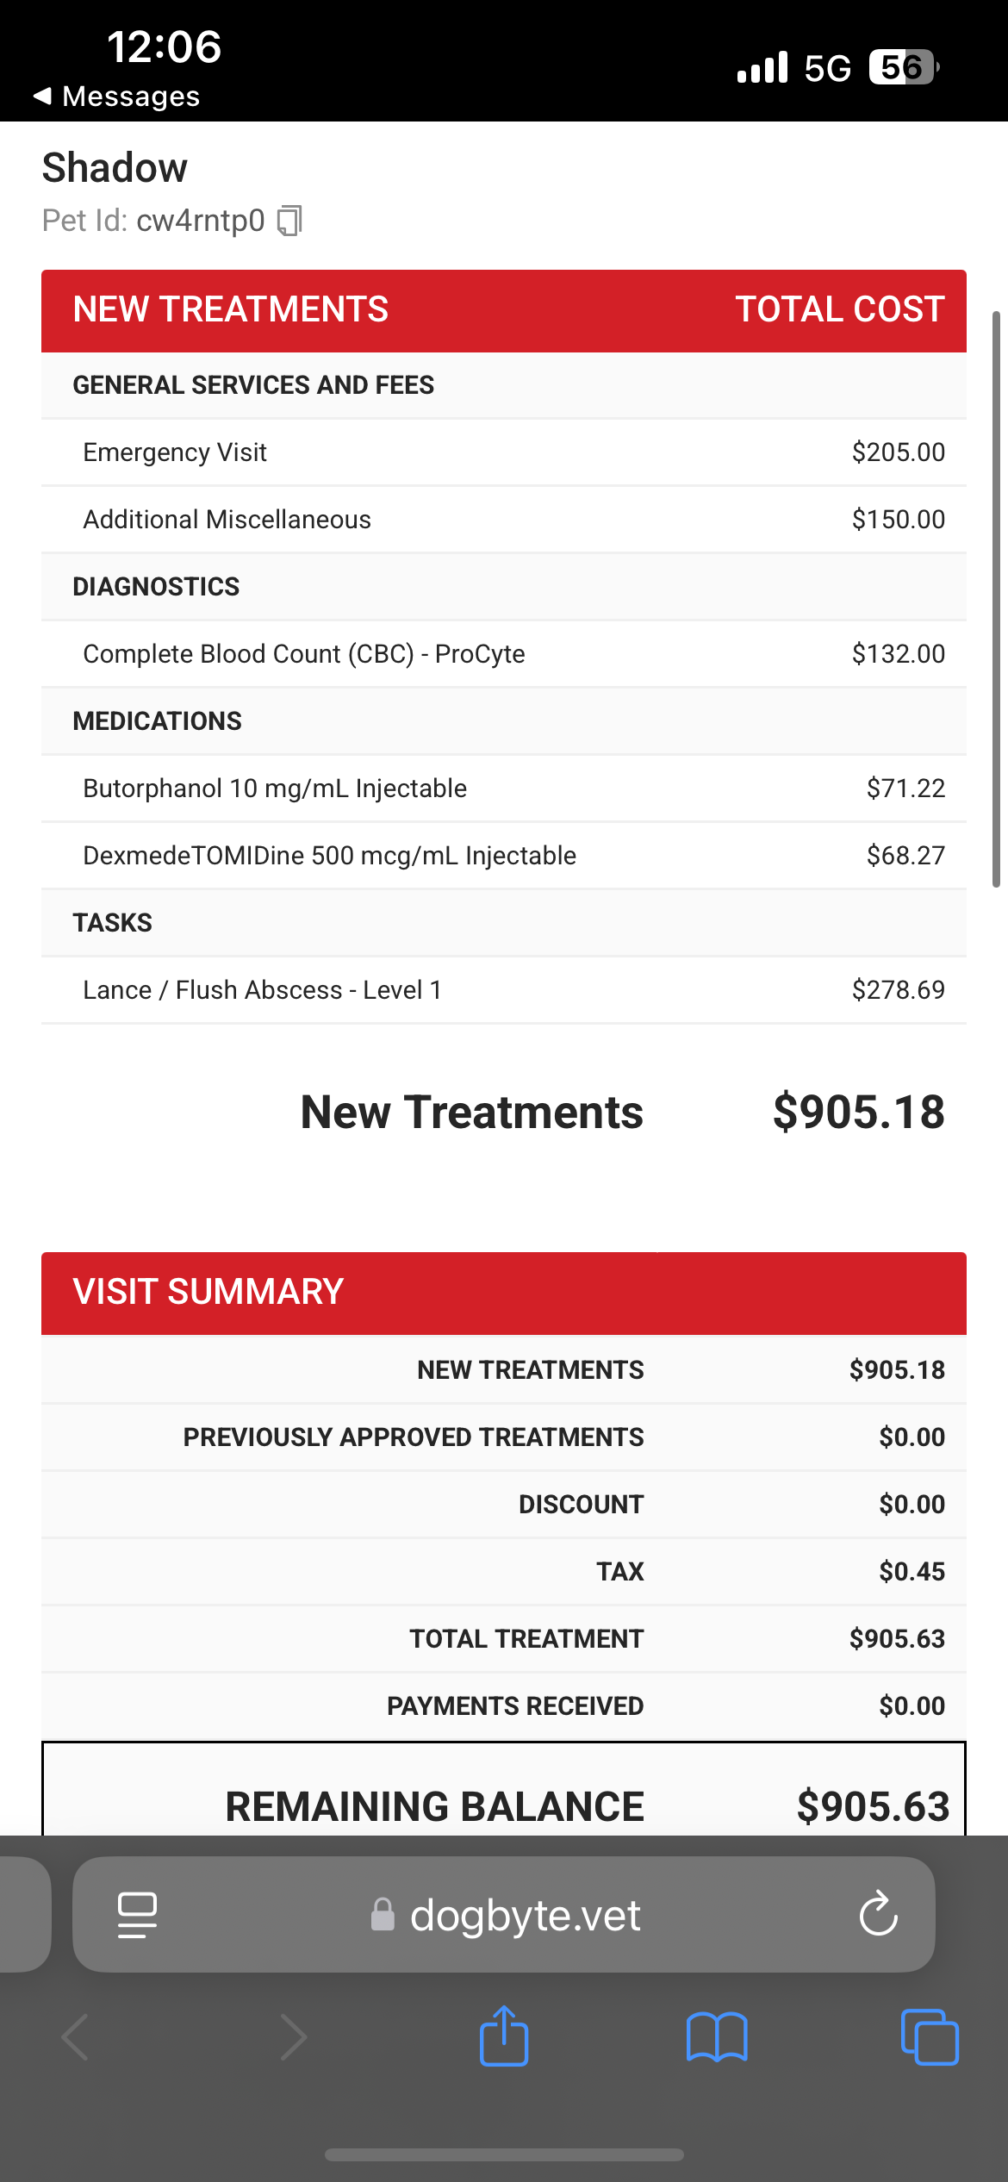Screen dimensions: 1008x2182
Task: Select the Lance / Flush Abscess row
Action: 504,990
